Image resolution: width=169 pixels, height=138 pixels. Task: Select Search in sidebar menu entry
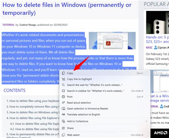105,91
